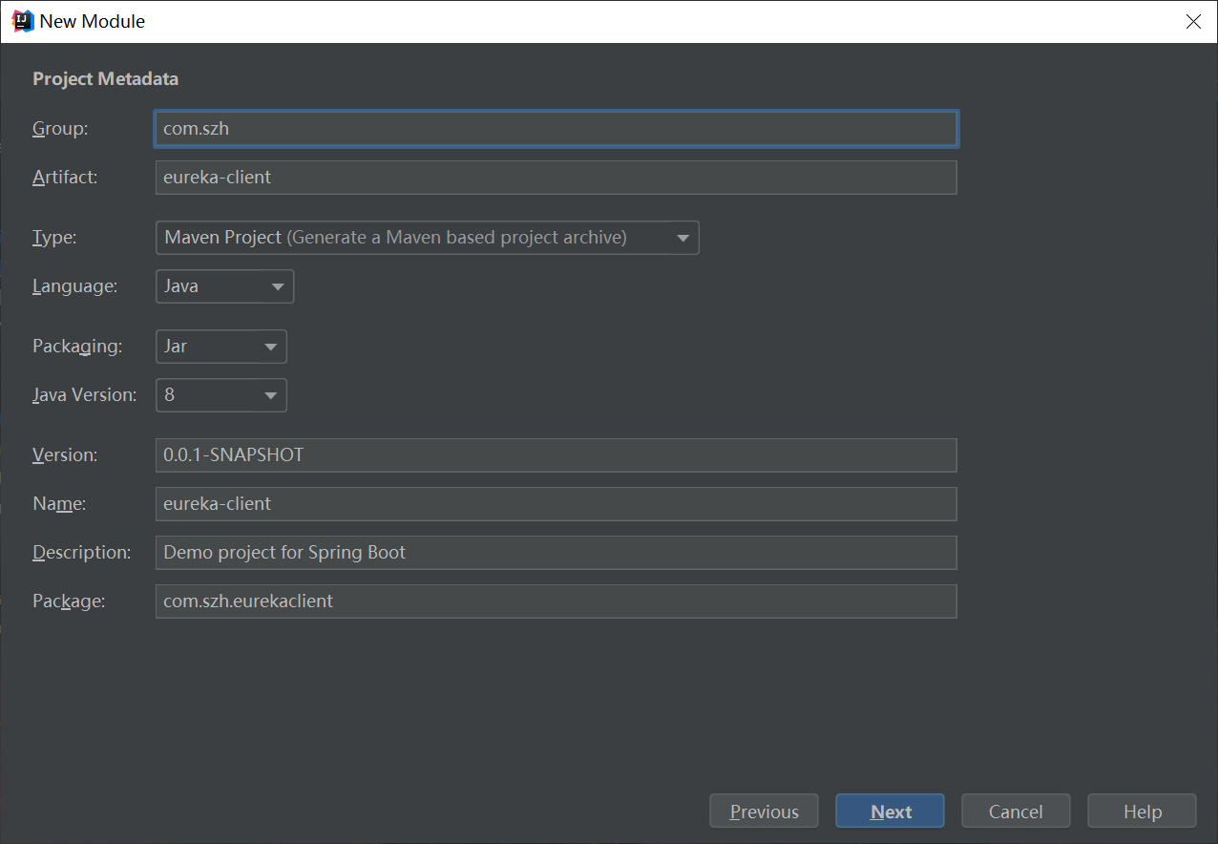Cancel the New Module wizard
1218x844 pixels.
click(1016, 812)
